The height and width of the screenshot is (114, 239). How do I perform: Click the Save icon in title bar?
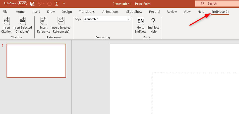coord(32,4)
